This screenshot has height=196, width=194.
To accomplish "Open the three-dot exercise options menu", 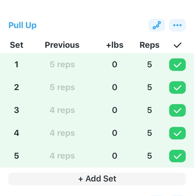I will [177, 25].
